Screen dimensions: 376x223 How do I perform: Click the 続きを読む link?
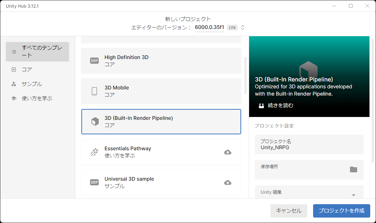click(280, 106)
